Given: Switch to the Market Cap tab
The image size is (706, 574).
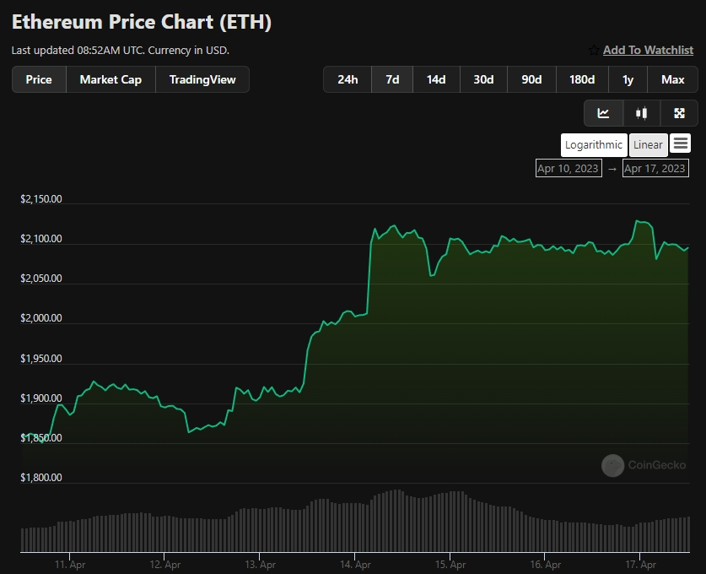Looking at the screenshot, I should 110,79.
